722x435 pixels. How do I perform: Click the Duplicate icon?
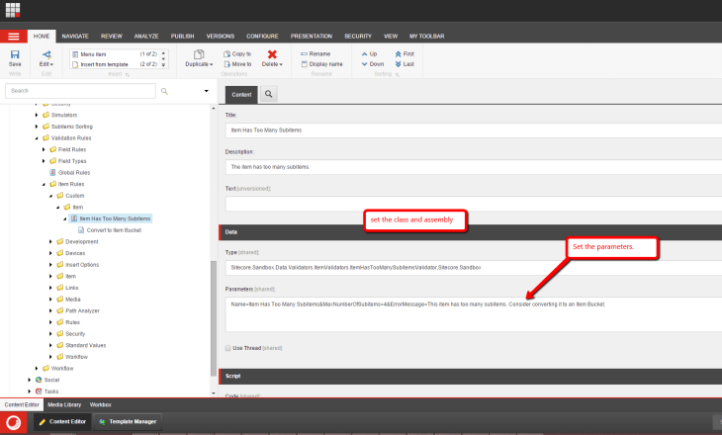pyautogui.click(x=199, y=54)
